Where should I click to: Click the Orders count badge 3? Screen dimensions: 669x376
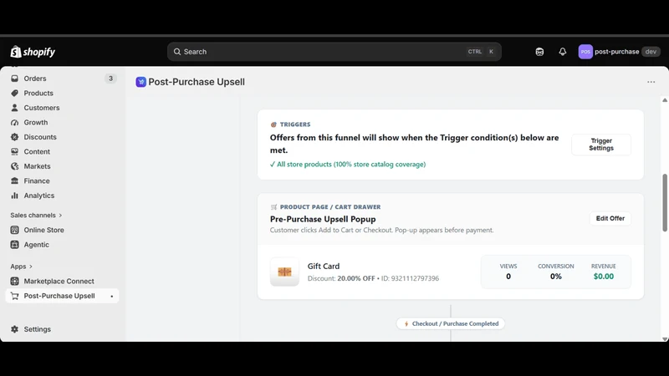(x=110, y=79)
